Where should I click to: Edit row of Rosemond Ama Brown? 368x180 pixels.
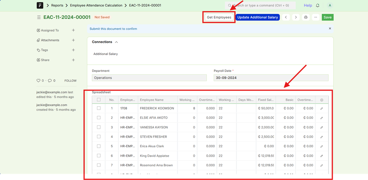(322, 165)
